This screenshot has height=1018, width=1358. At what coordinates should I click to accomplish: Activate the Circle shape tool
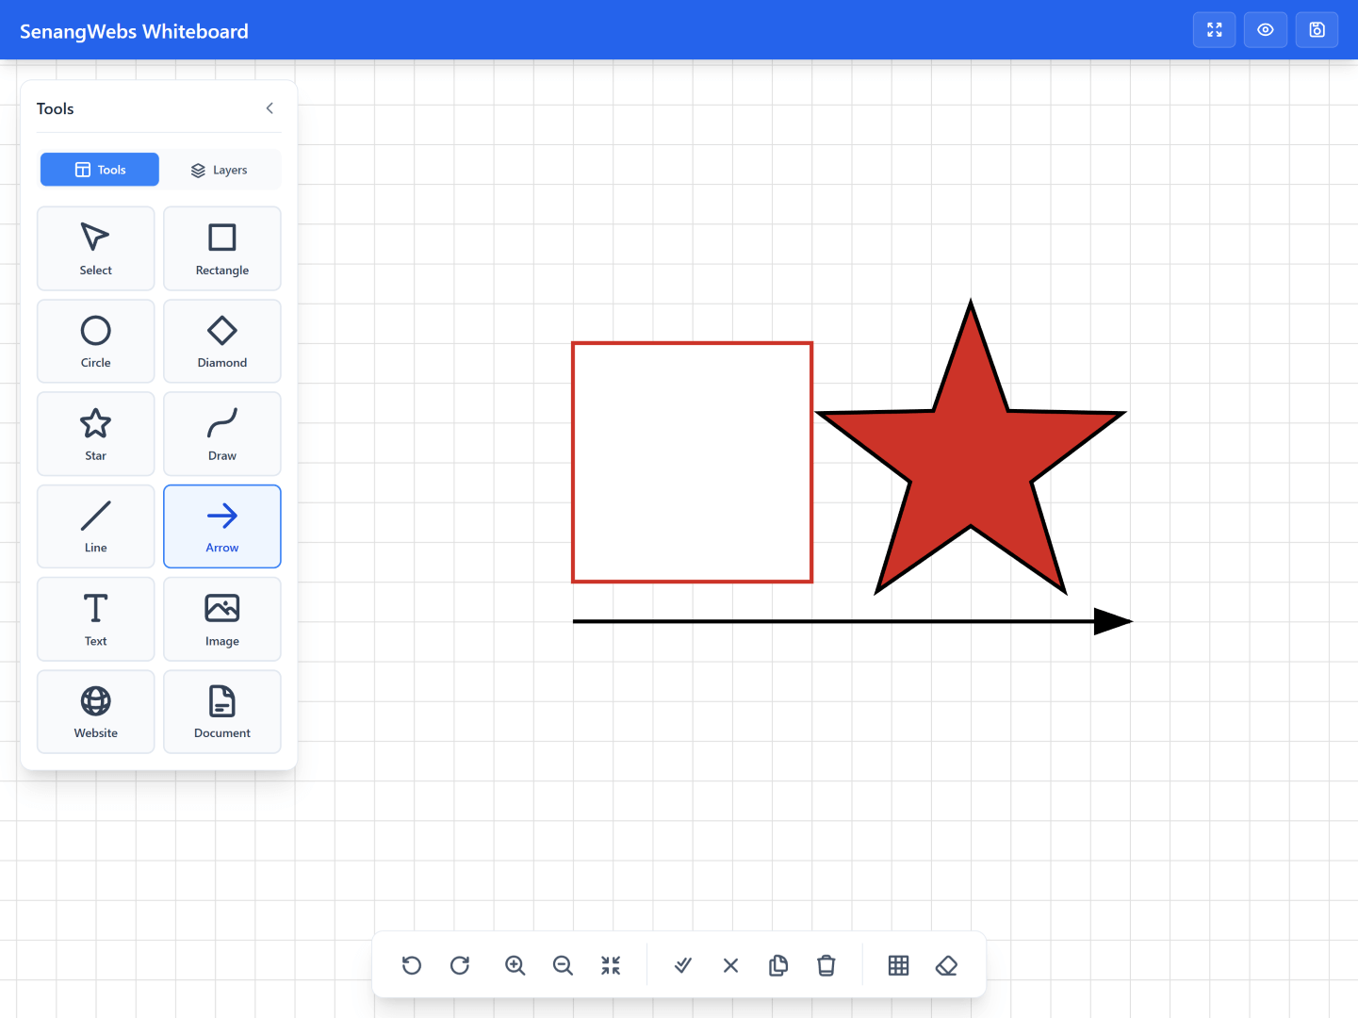(95, 341)
